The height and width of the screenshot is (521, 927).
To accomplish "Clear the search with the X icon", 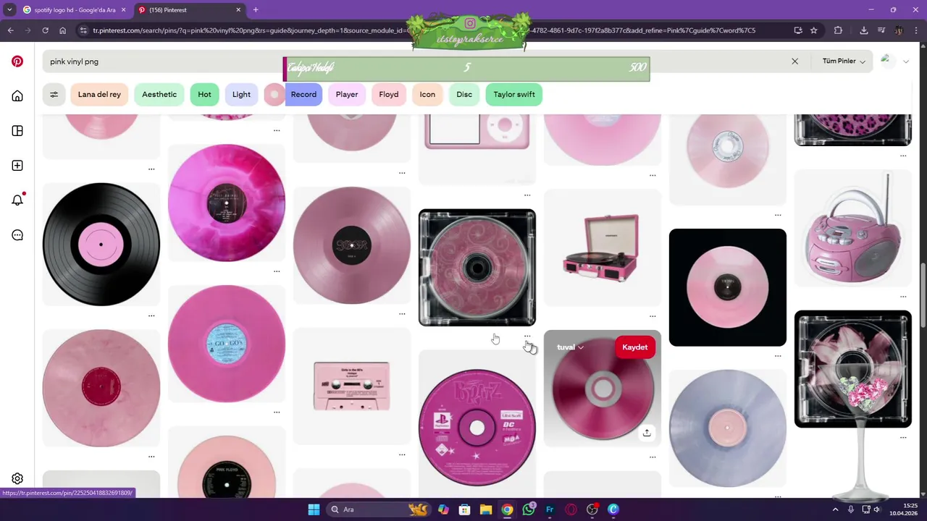I will tap(794, 62).
